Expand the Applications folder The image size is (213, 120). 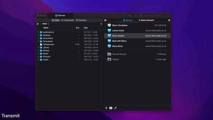click(38, 32)
